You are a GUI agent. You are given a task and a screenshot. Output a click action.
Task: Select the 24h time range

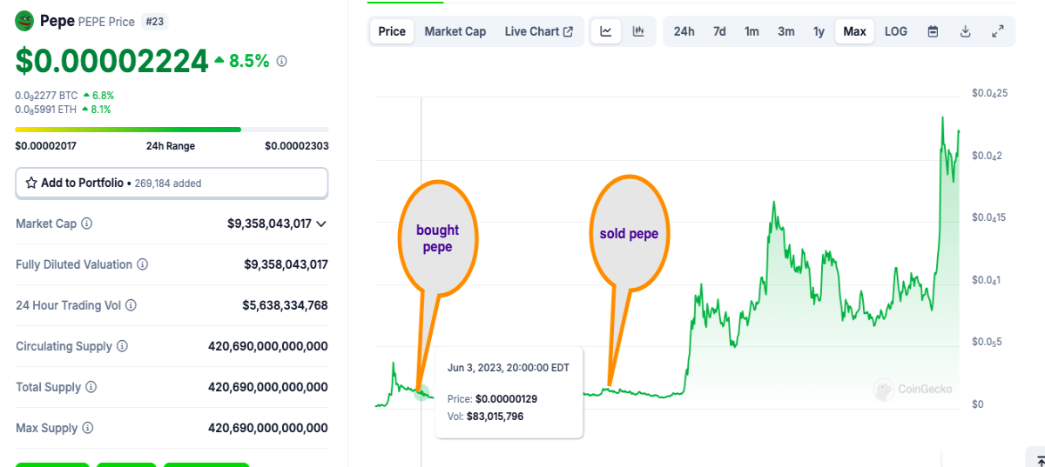click(x=684, y=31)
